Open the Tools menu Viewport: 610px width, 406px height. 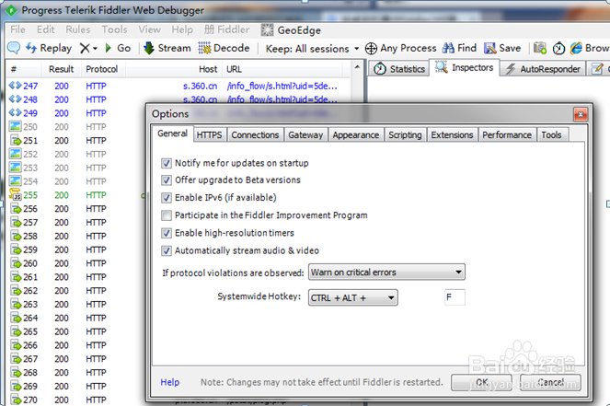coord(114,29)
